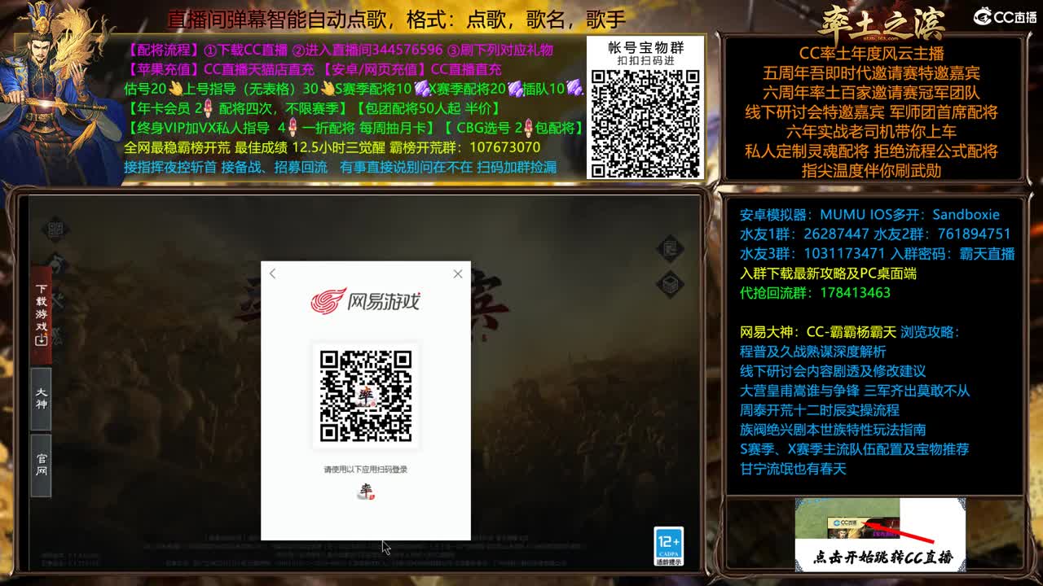This screenshot has width=1043, height=586.
Task: Close the NetEase login dialog
Action: coord(458,274)
